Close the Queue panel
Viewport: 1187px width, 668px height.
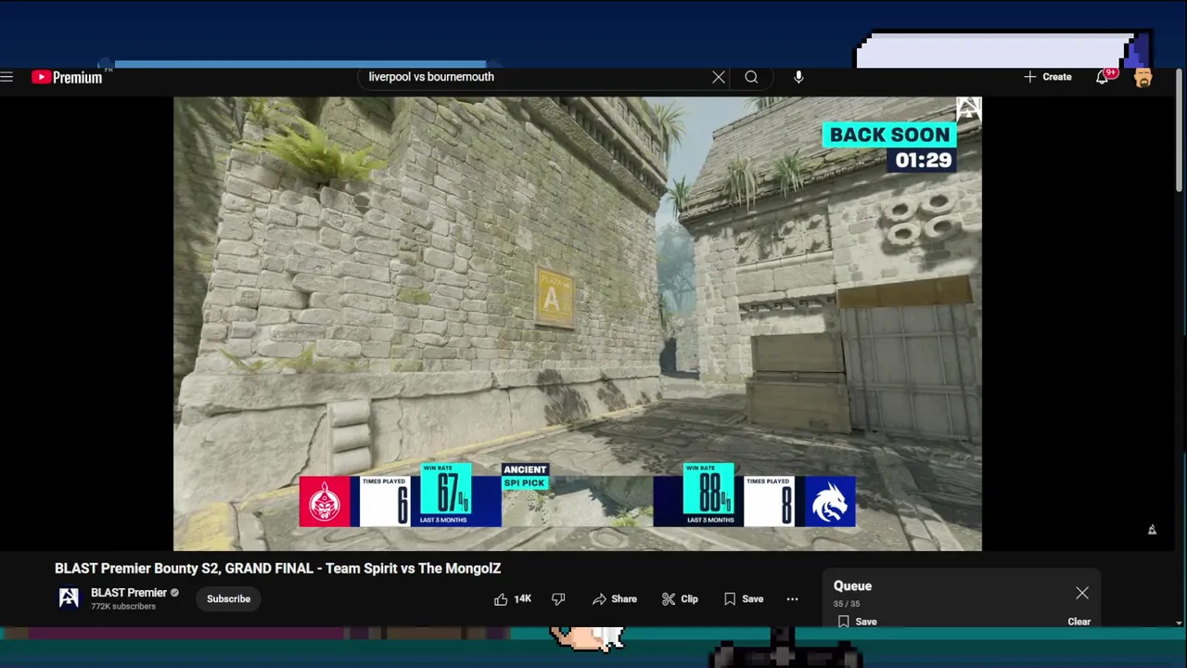(x=1082, y=593)
